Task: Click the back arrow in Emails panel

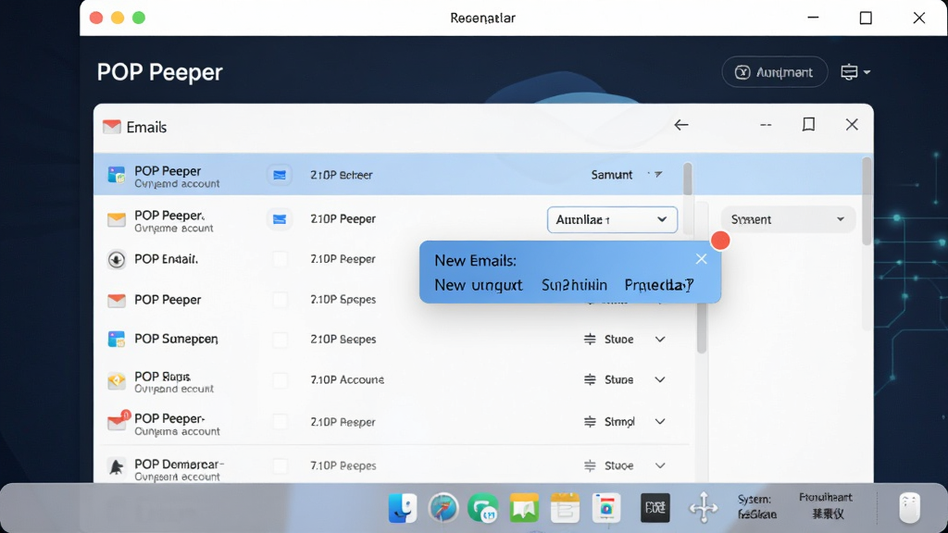Action: pyautogui.click(x=681, y=125)
